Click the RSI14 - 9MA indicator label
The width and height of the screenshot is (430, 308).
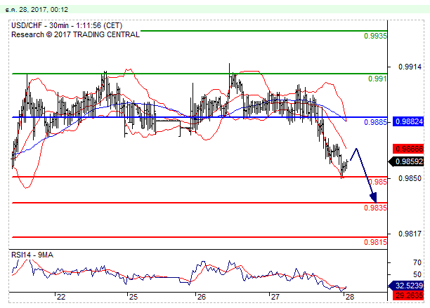click(32, 255)
